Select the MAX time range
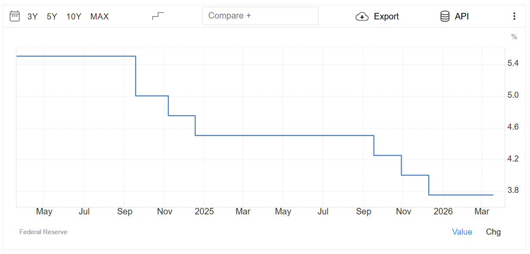Image resolution: width=530 pixels, height=254 pixels. (99, 16)
